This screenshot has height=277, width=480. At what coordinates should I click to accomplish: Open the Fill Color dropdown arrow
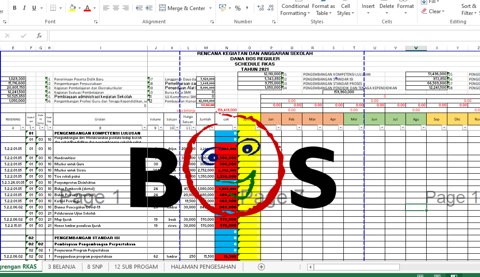(x=79, y=8)
